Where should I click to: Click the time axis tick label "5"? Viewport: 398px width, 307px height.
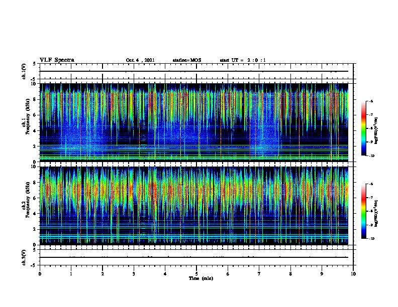(x=196, y=274)
